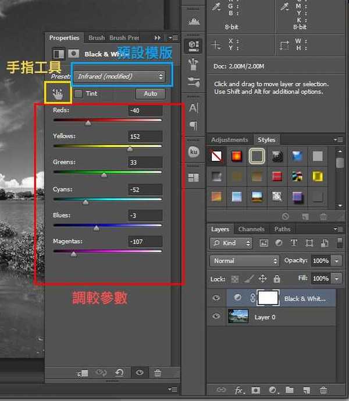Expand the Opacity slider dropdown arrow

coord(337,261)
